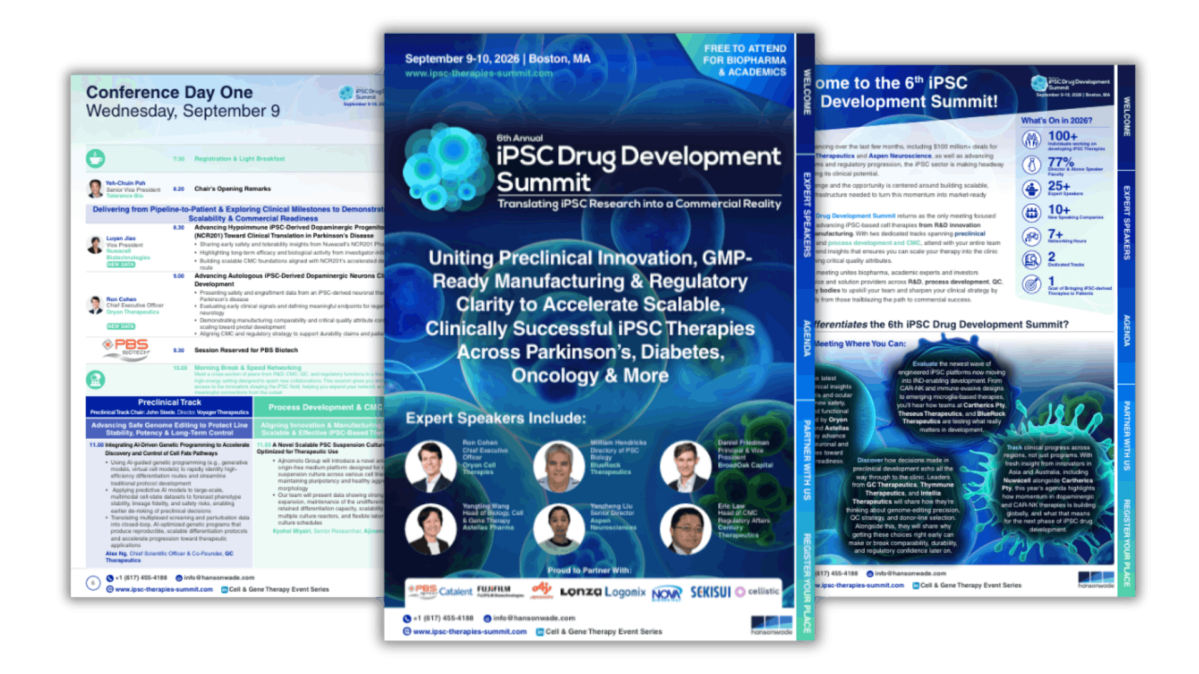Click the Sekisui partner logo
Screen dimensions: 1199x674
click(710, 592)
